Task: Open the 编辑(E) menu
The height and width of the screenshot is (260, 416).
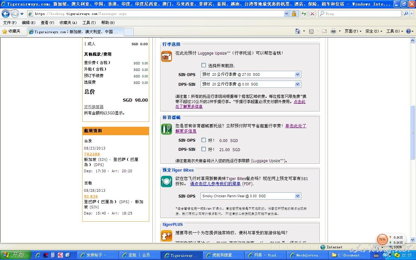Action: point(29,23)
